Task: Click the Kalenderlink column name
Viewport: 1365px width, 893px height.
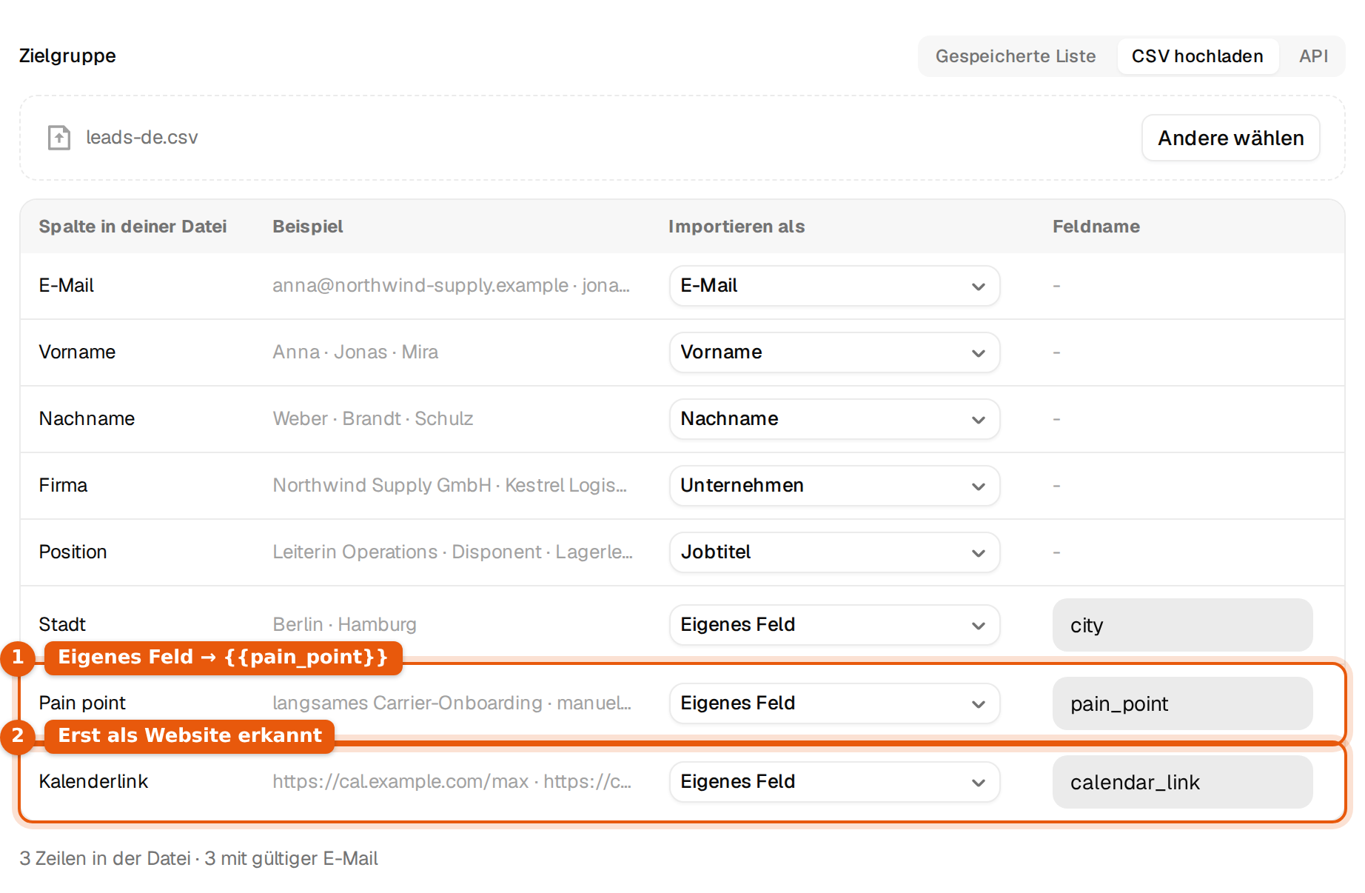Action: pos(93,781)
